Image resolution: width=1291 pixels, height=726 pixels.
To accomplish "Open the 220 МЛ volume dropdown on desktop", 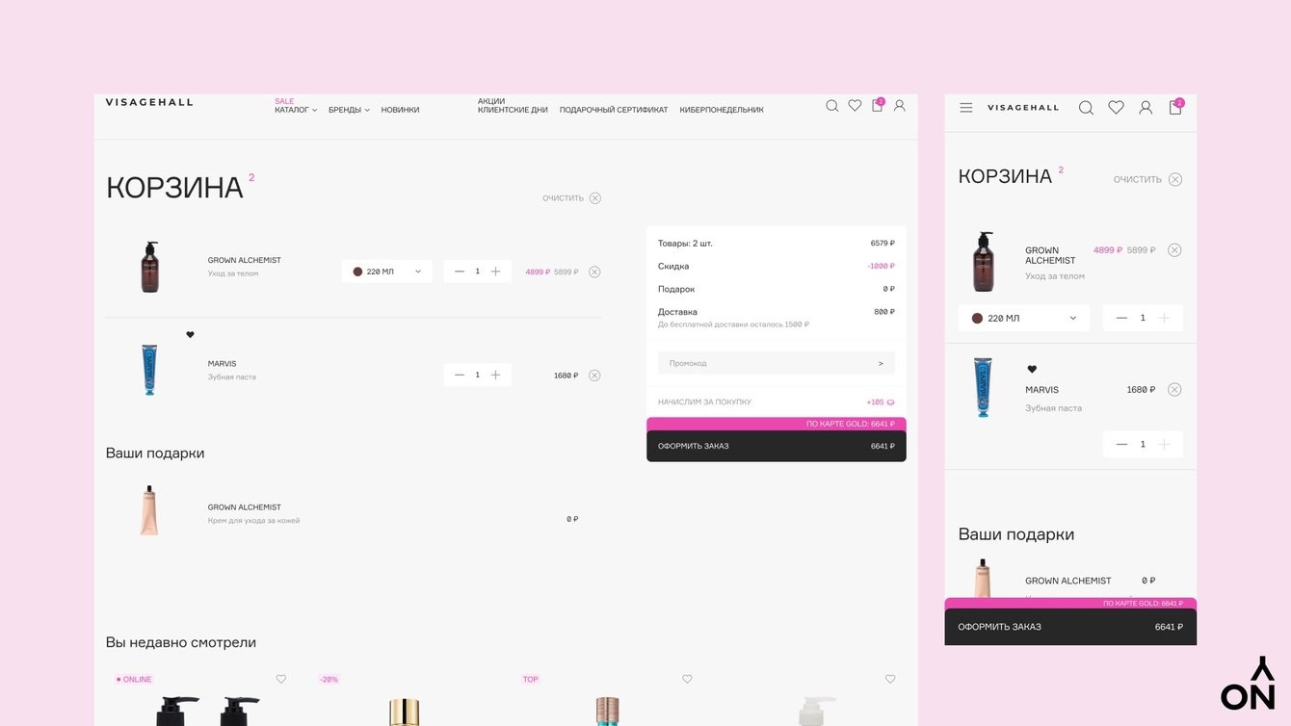I will click(x=387, y=272).
